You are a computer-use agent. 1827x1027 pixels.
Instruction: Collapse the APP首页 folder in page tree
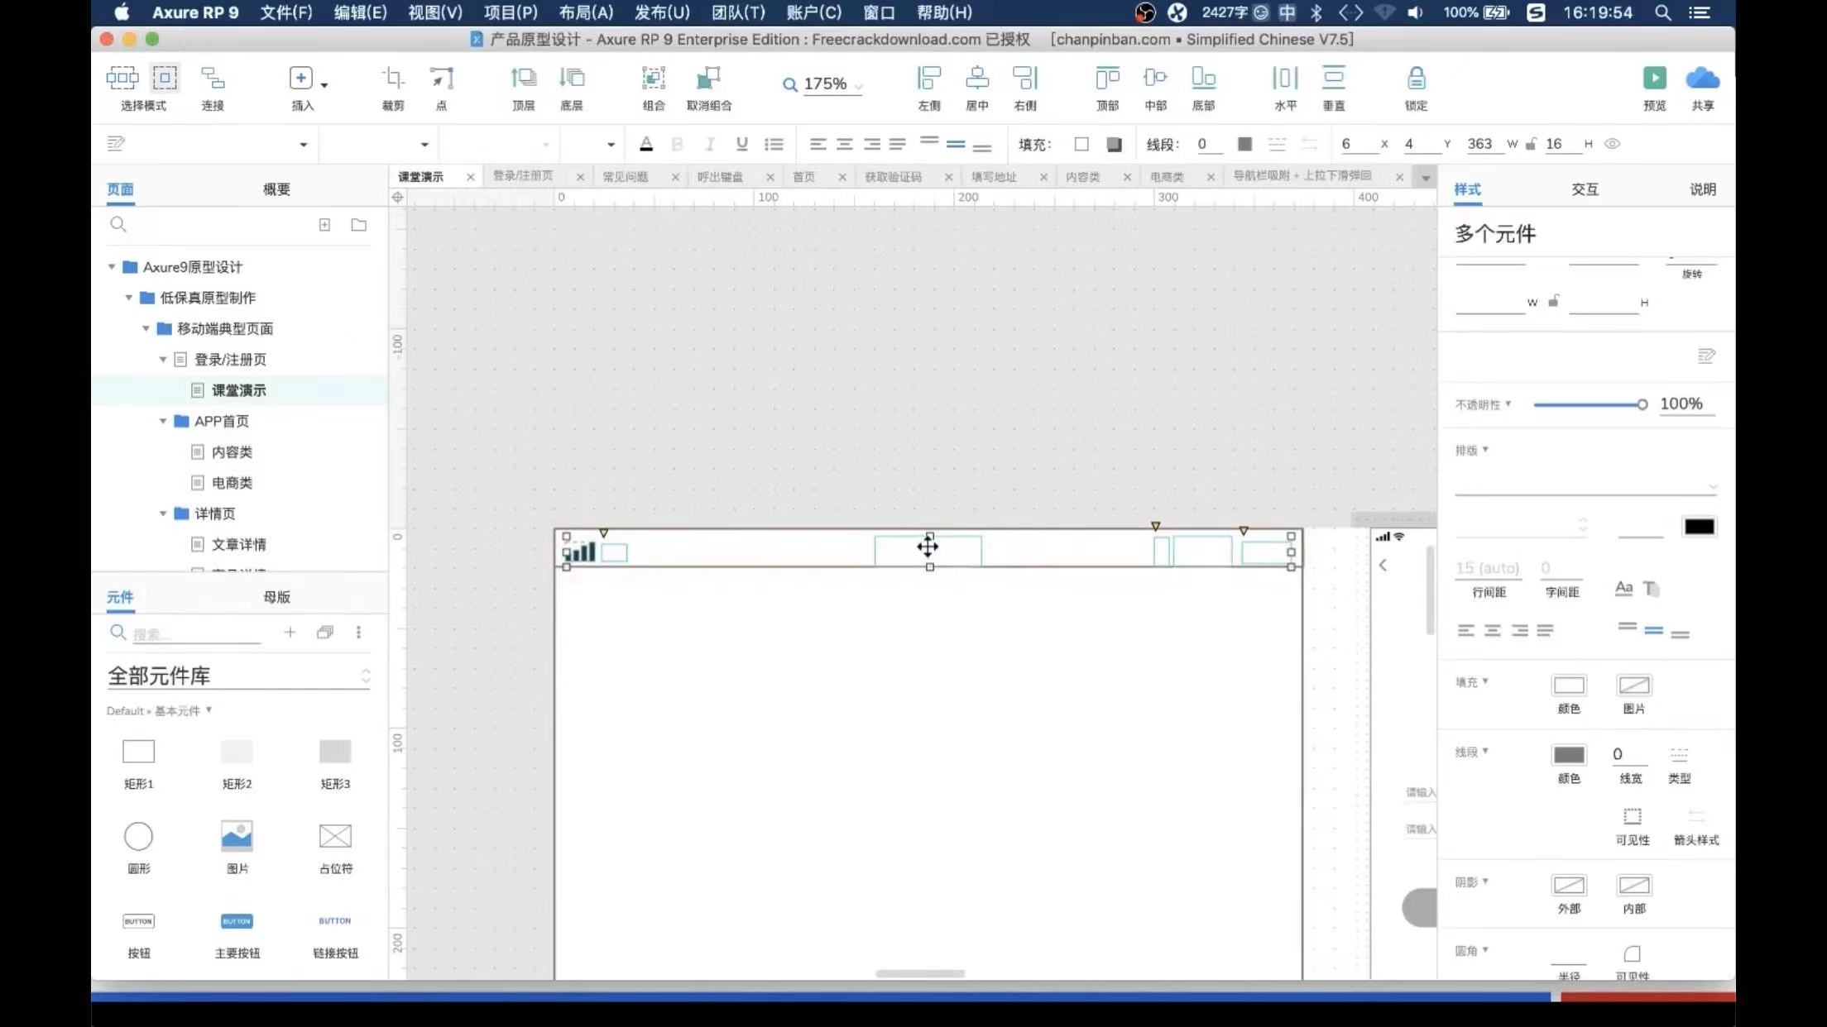pyautogui.click(x=163, y=421)
